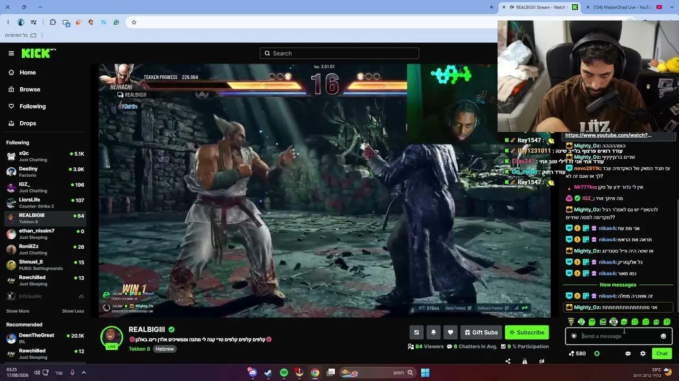The image size is (679, 381).
Task: Click the report stream icon
Action: (525, 361)
